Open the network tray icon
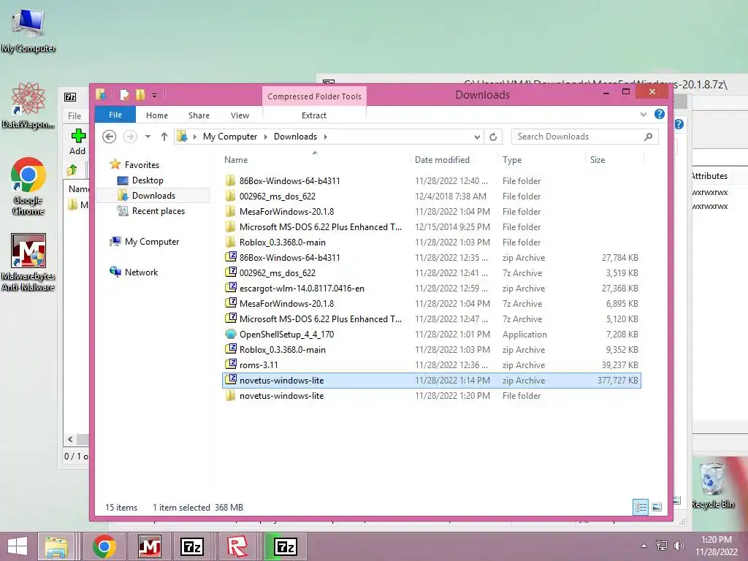 coord(662,545)
